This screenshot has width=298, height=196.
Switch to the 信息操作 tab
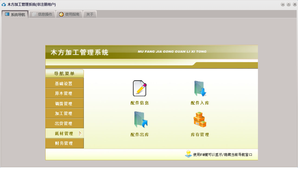click(42, 14)
